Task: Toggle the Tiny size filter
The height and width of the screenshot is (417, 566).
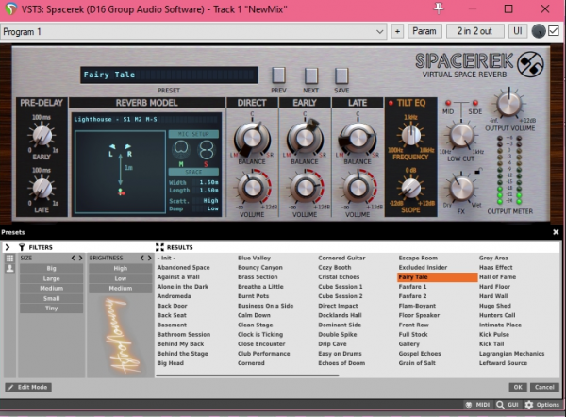Action: tap(51, 309)
